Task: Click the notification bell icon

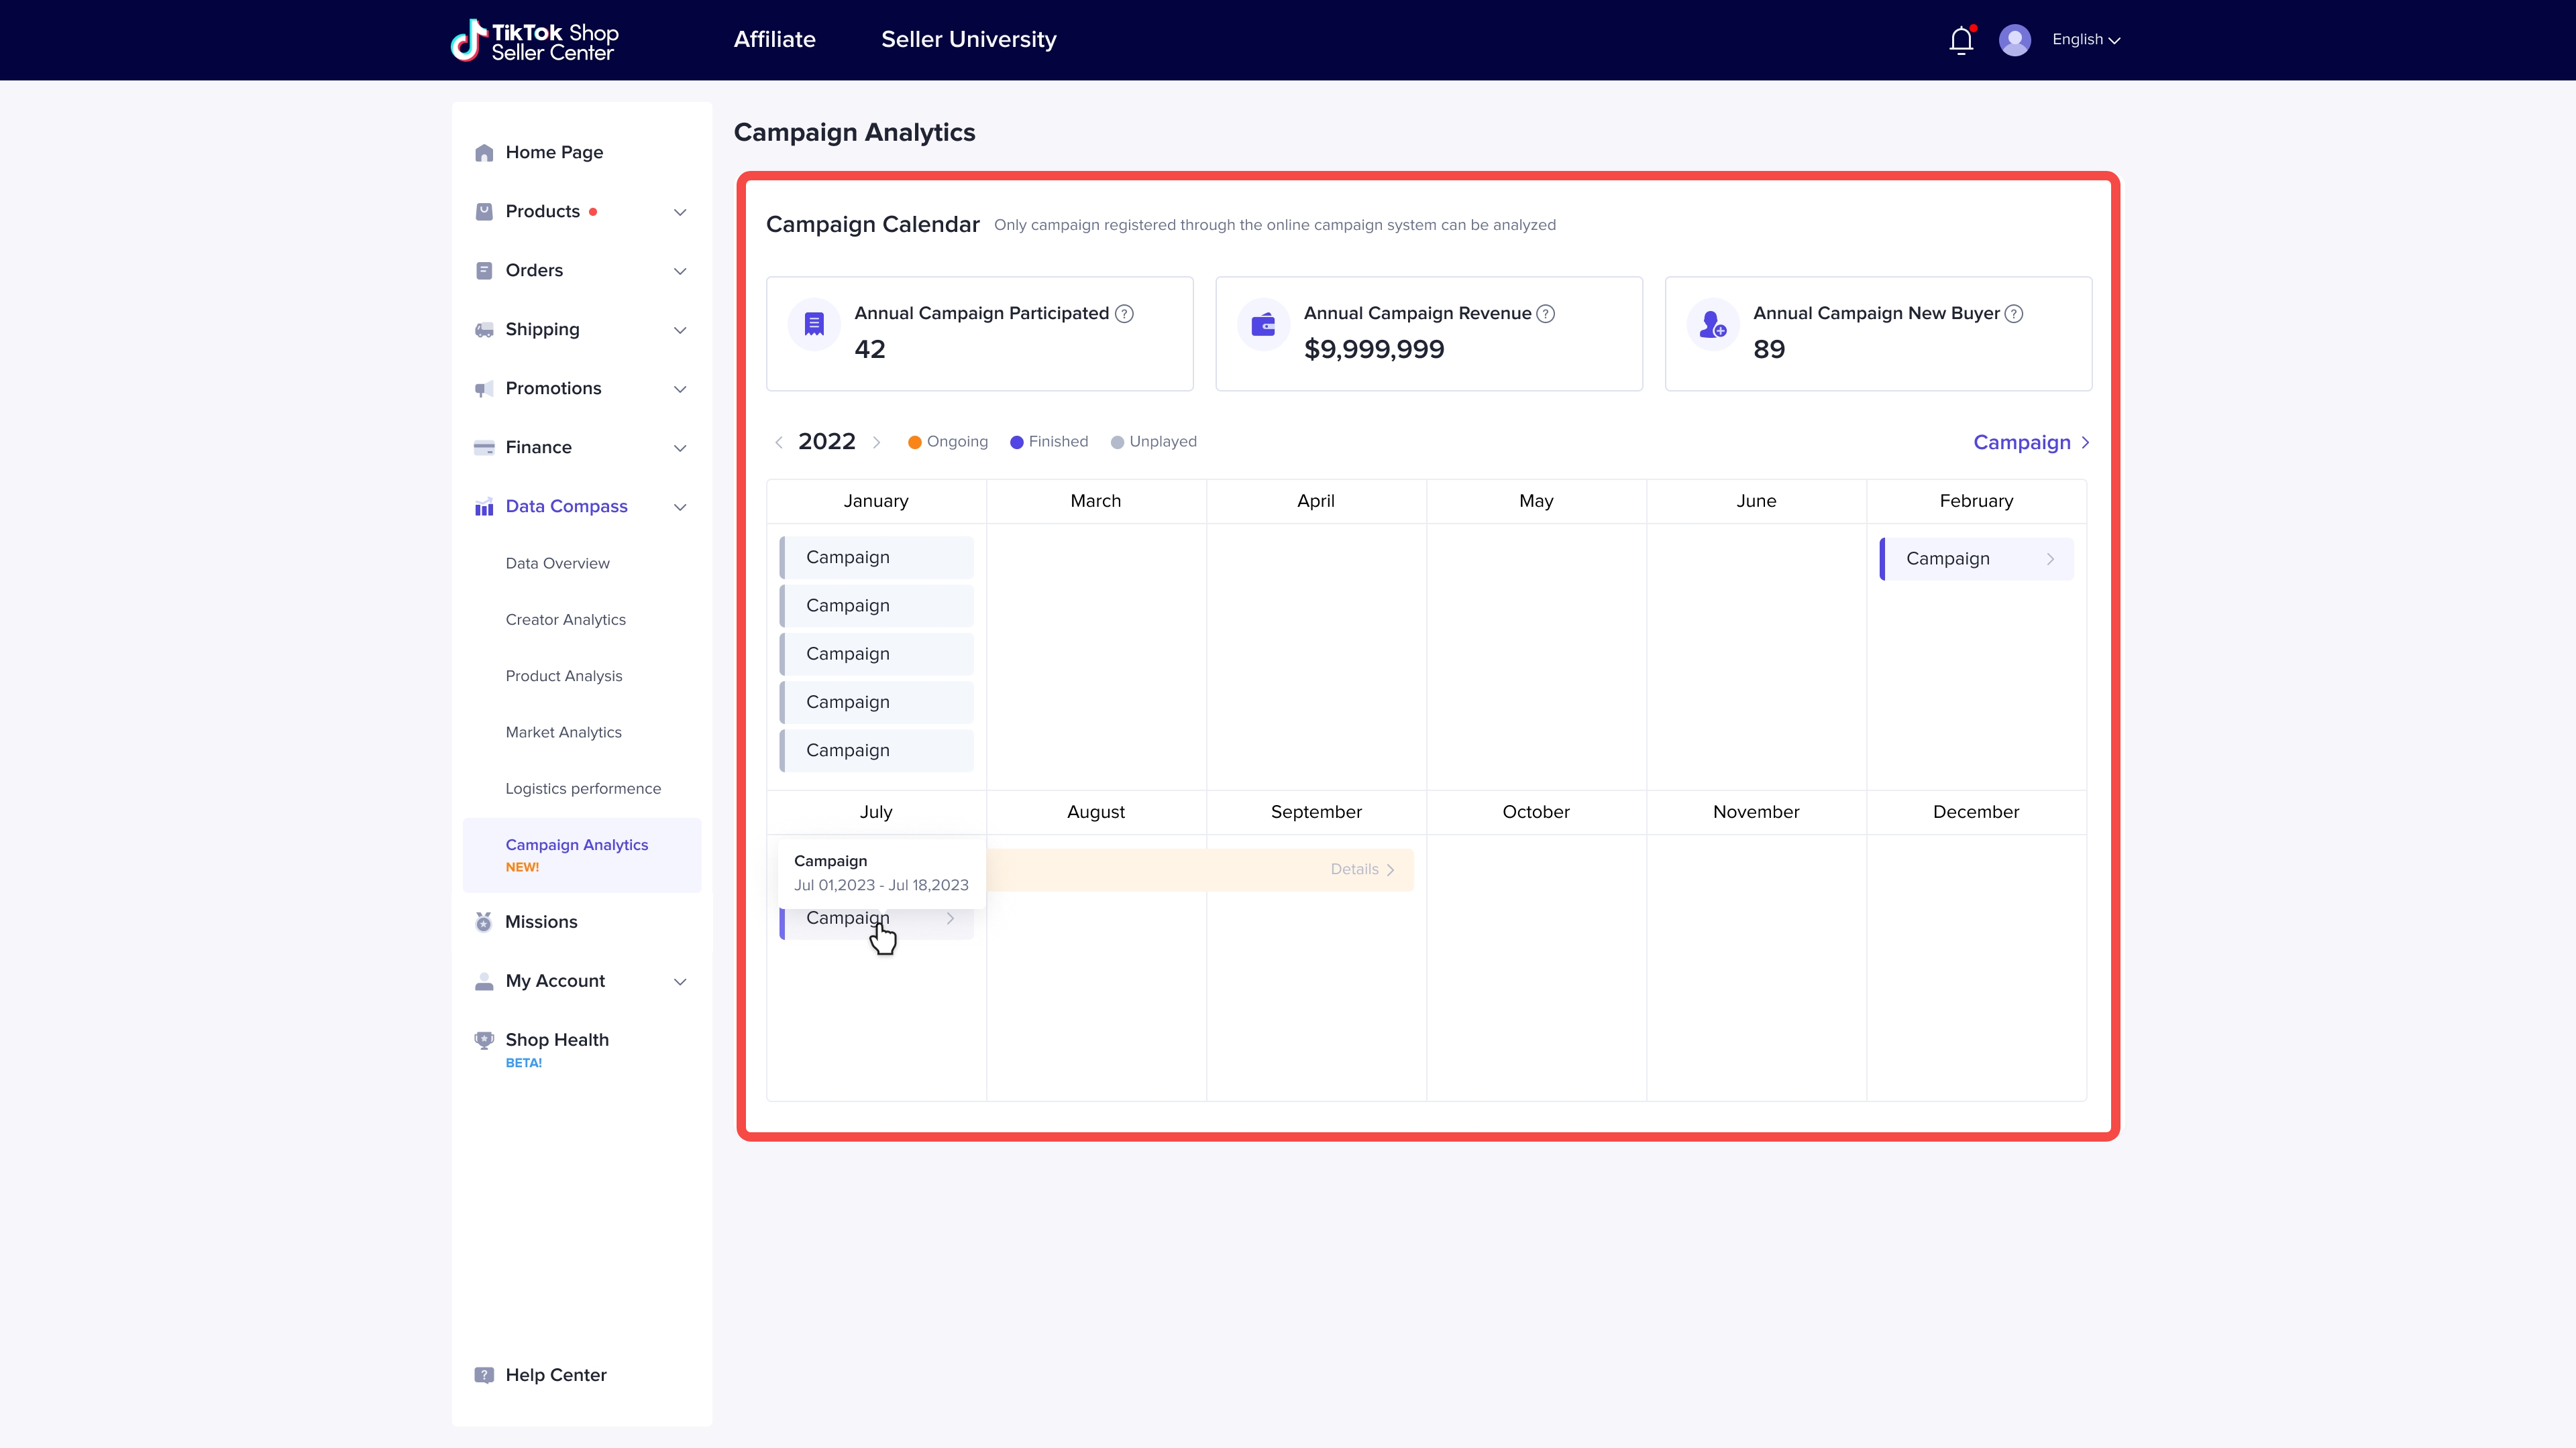Action: click(x=1961, y=40)
